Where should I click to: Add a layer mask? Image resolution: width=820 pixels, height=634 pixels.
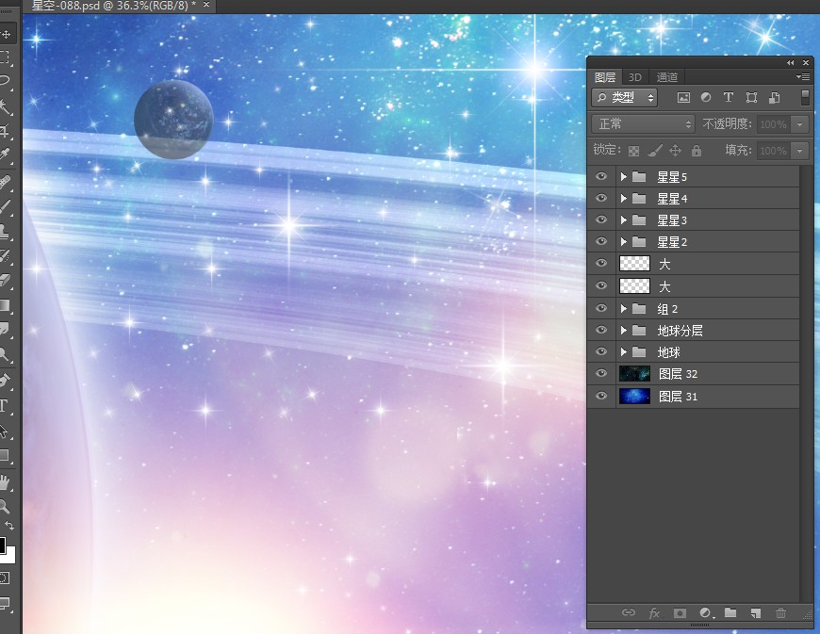point(680,612)
